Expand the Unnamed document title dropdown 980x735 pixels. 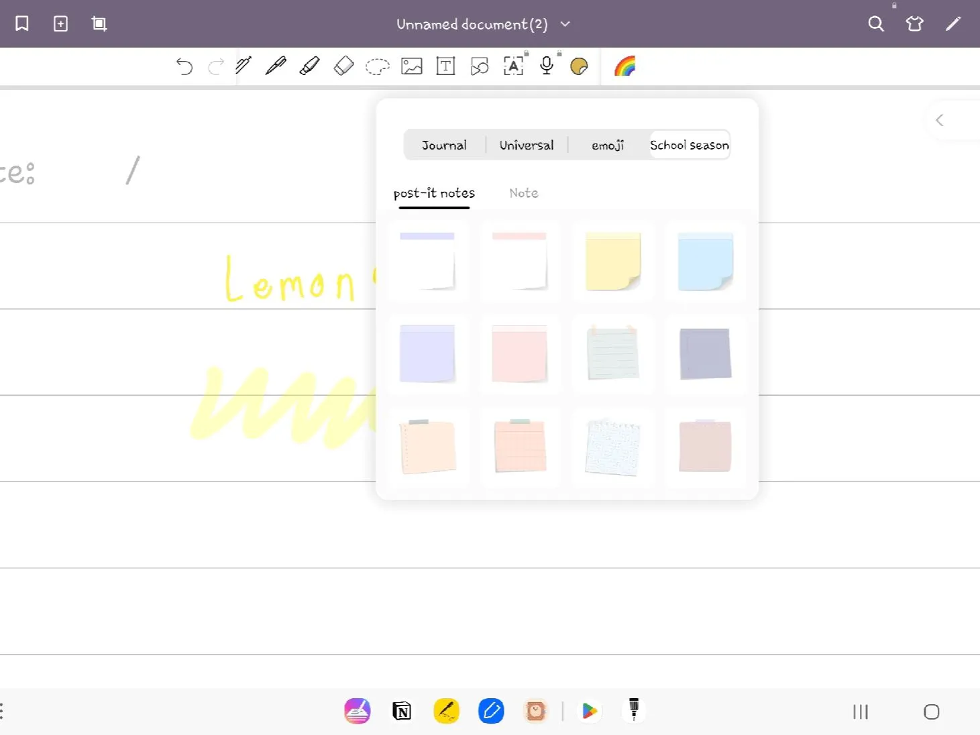(x=564, y=24)
